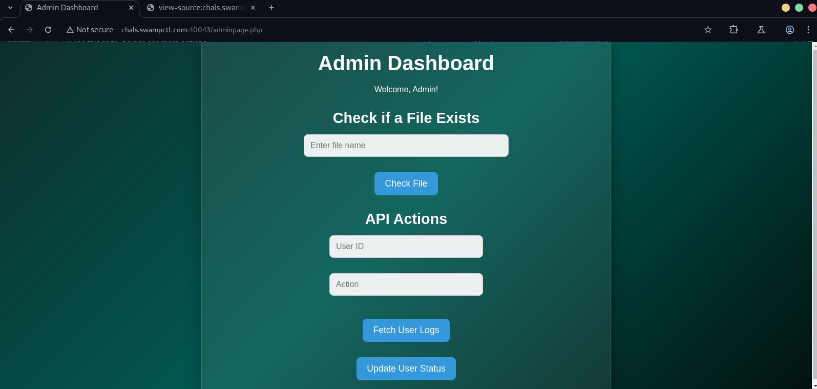Bookmark this page with the star icon
This screenshot has height=389, width=817.
(x=708, y=30)
